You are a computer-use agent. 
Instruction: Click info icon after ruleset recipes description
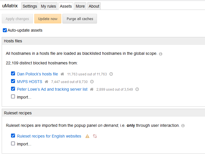[x=183, y=126]
